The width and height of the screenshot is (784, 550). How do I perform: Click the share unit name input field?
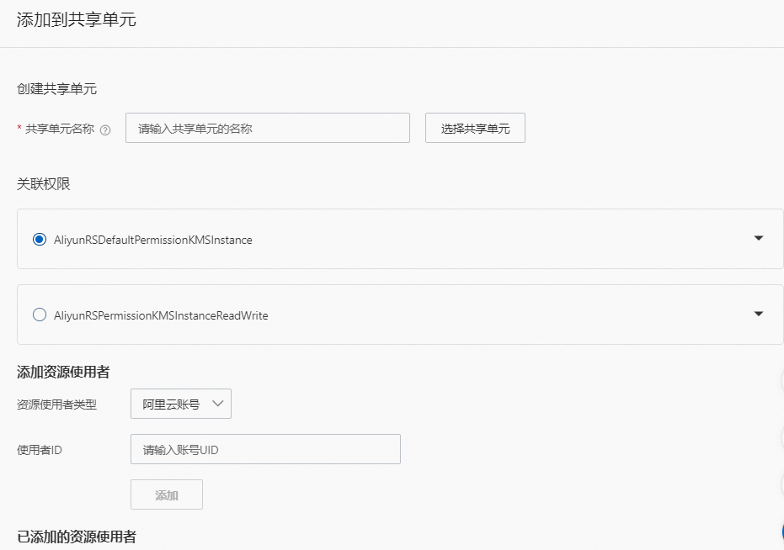(267, 127)
